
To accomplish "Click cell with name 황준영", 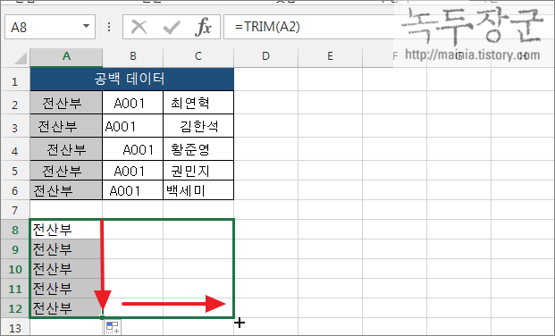I will click(198, 149).
